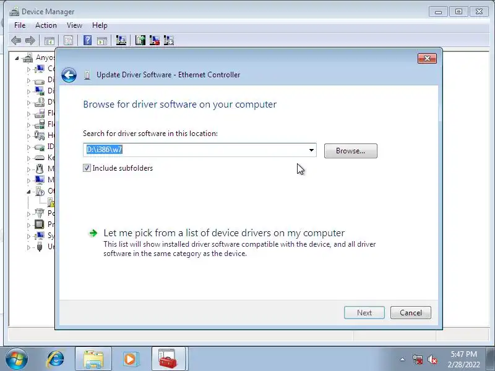The height and width of the screenshot is (371, 495).
Task: Expand the Processors node triangle
Action: [28, 225]
